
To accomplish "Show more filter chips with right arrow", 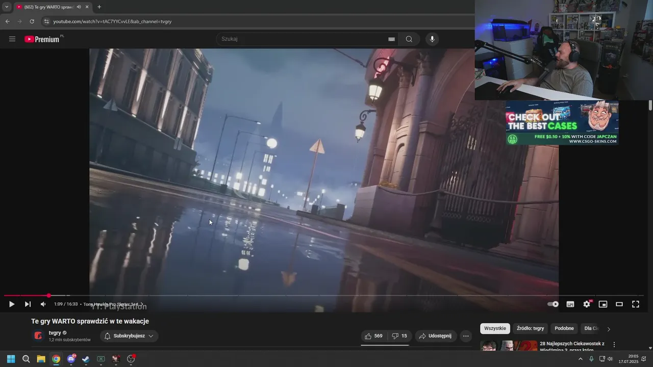I will click(x=608, y=329).
